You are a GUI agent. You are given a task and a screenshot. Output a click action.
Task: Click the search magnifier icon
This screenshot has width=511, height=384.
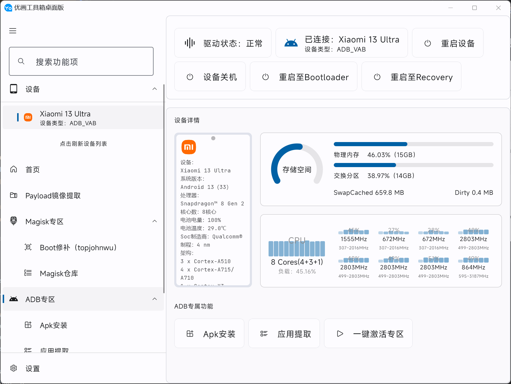coord(21,61)
